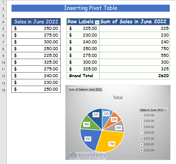
Task: Select the 325.00 cell in row 10 sales column
Action: [x=36, y=62]
